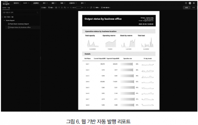Focus the group name search field
Screen dimensions: 198x125
(x=20, y=12)
